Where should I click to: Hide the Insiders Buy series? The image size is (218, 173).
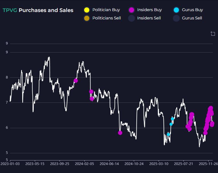[x=132, y=10]
